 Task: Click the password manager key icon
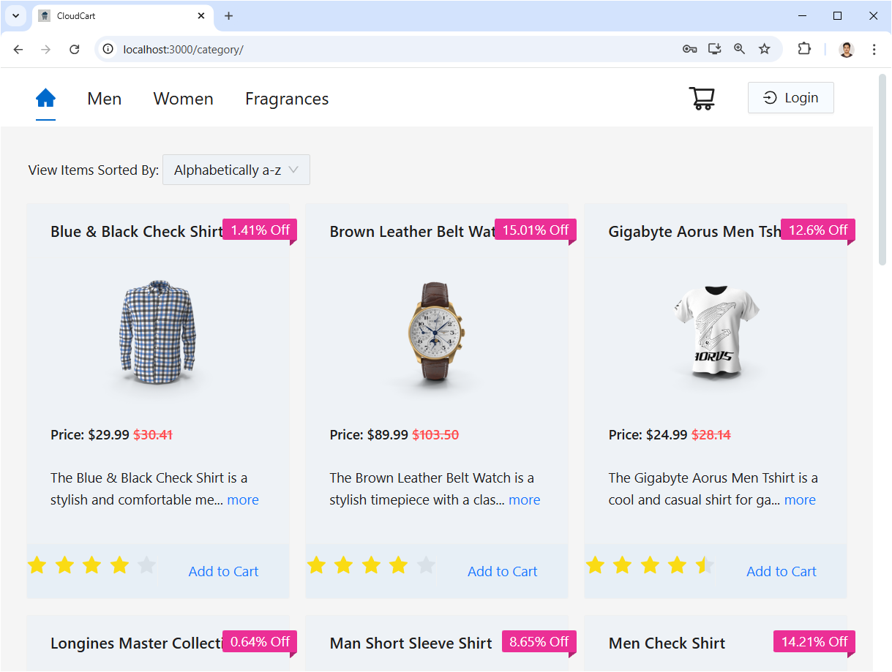click(689, 49)
